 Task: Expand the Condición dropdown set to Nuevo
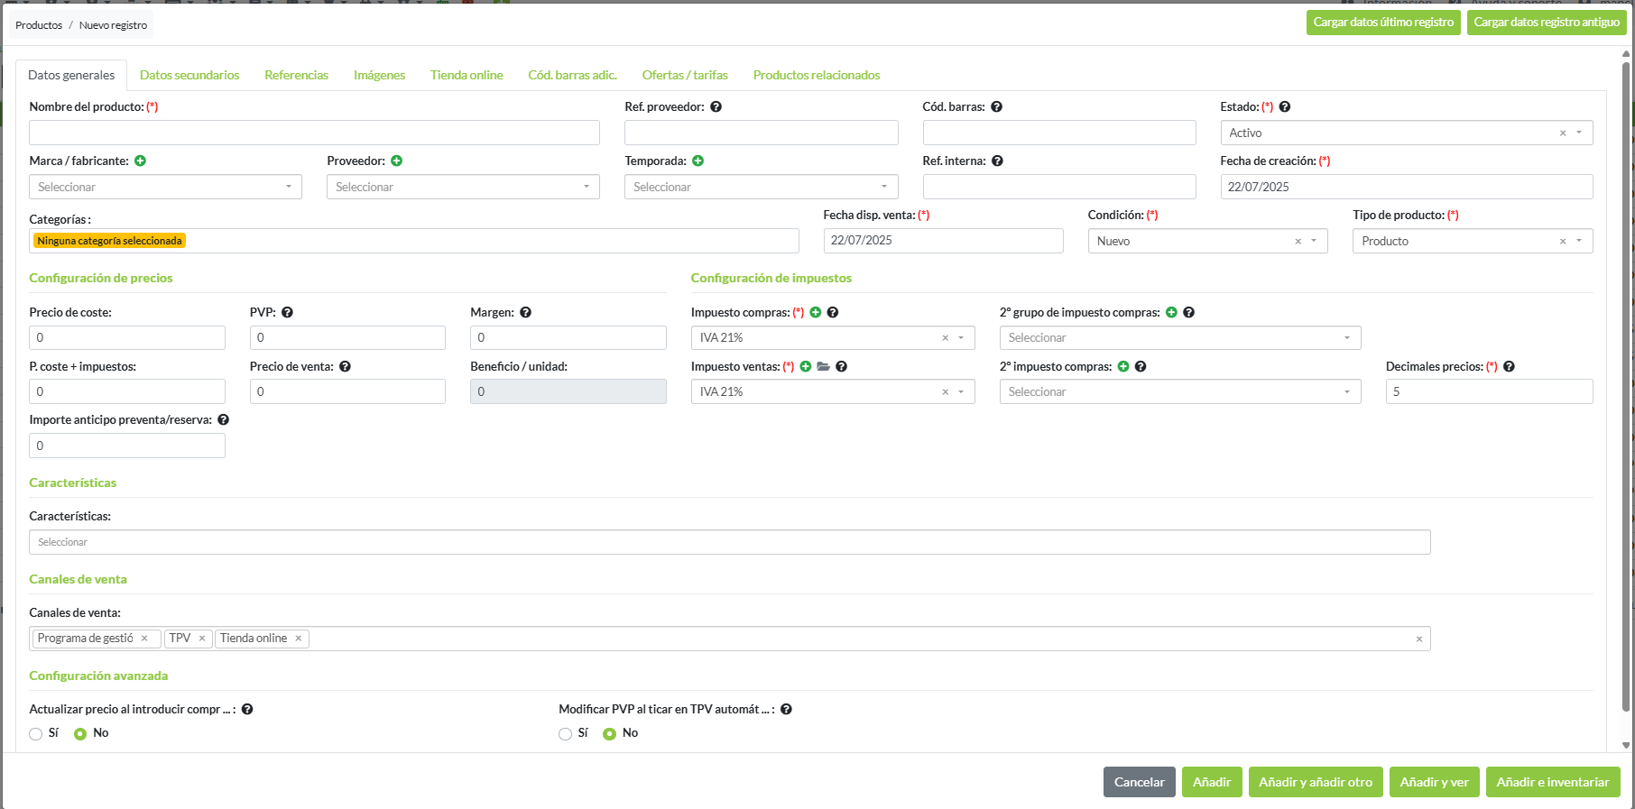coord(1313,241)
